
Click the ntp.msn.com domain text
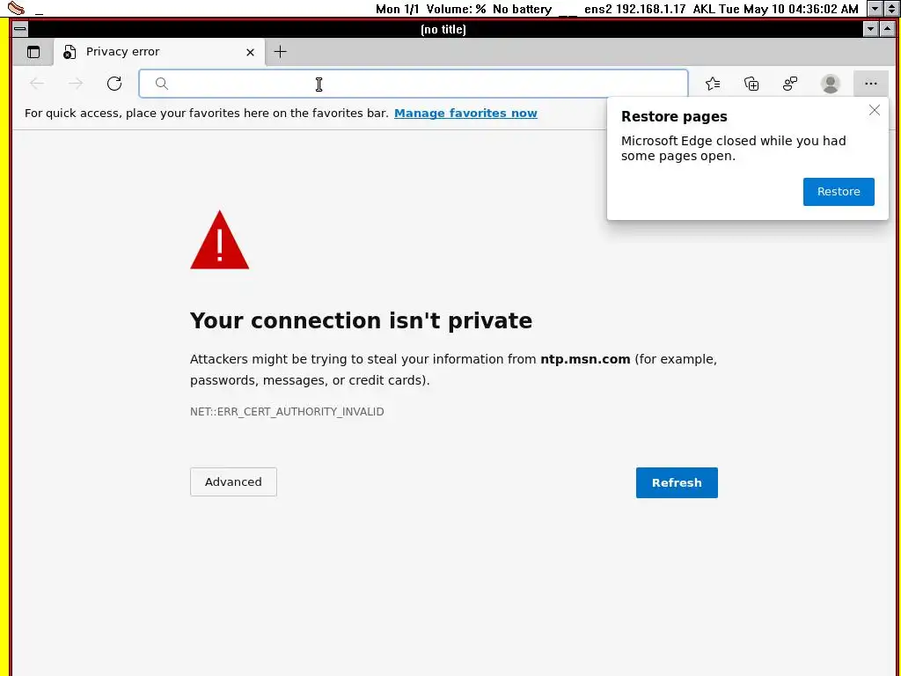click(585, 359)
